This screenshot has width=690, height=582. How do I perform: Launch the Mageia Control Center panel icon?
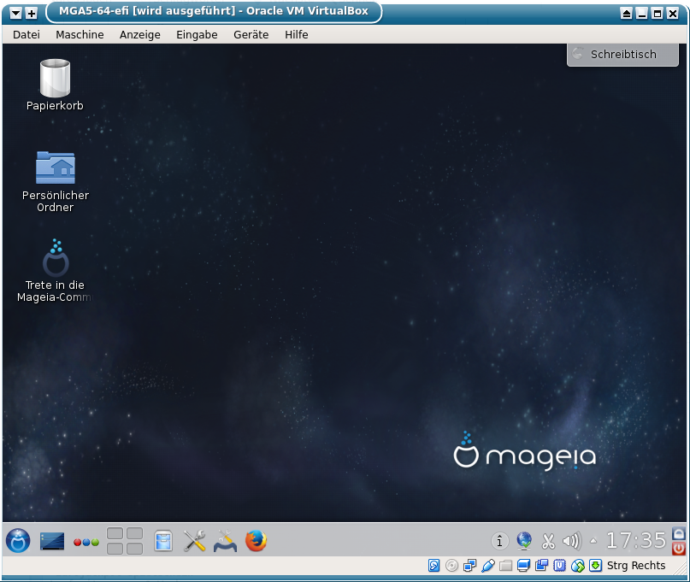click(x=225, y=541)
